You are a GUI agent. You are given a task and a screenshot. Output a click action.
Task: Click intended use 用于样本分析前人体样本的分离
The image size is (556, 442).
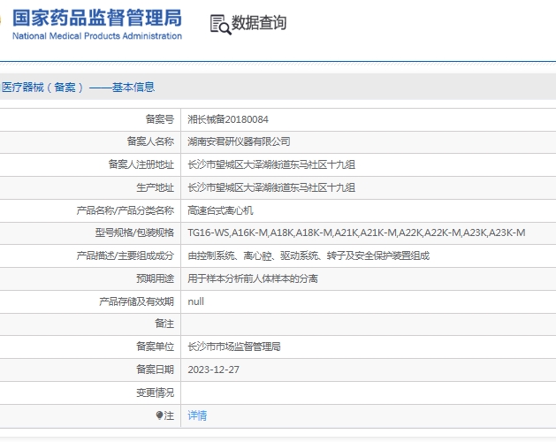click(253, 278)
